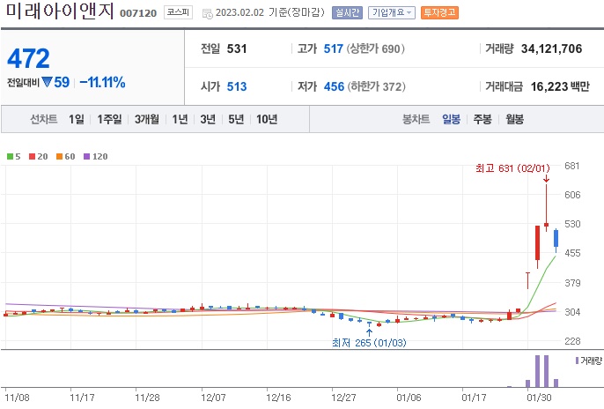Click orange 60-day moving average swatch
604x409 pixels.
click(59, 157)
